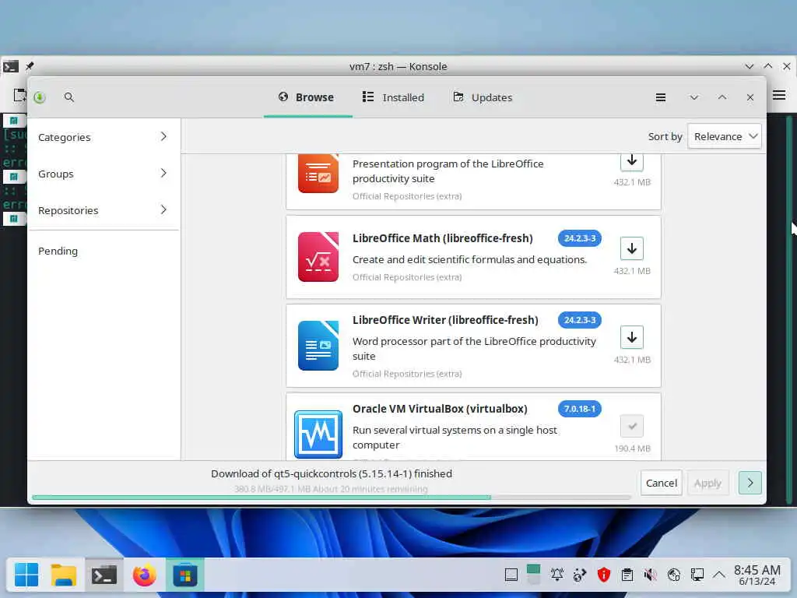Click the LibreOffice Impress presentation icon
This screenshot has height=598, width=797.
(x=318, y=174)
